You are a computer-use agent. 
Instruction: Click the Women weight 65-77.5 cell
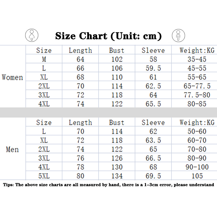pyautogui.click(x=197, y=86)
